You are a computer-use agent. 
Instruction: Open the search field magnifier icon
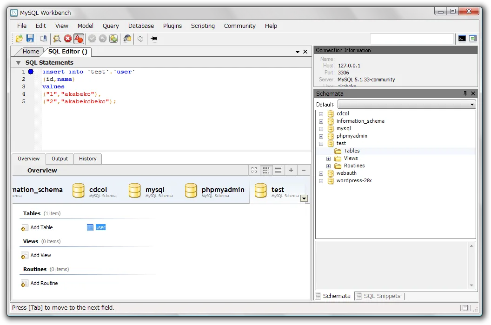point(58,39)
